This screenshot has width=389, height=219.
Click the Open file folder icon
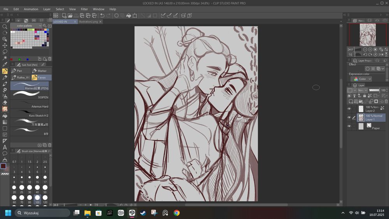pyautogui.click(x=70, y=16)
